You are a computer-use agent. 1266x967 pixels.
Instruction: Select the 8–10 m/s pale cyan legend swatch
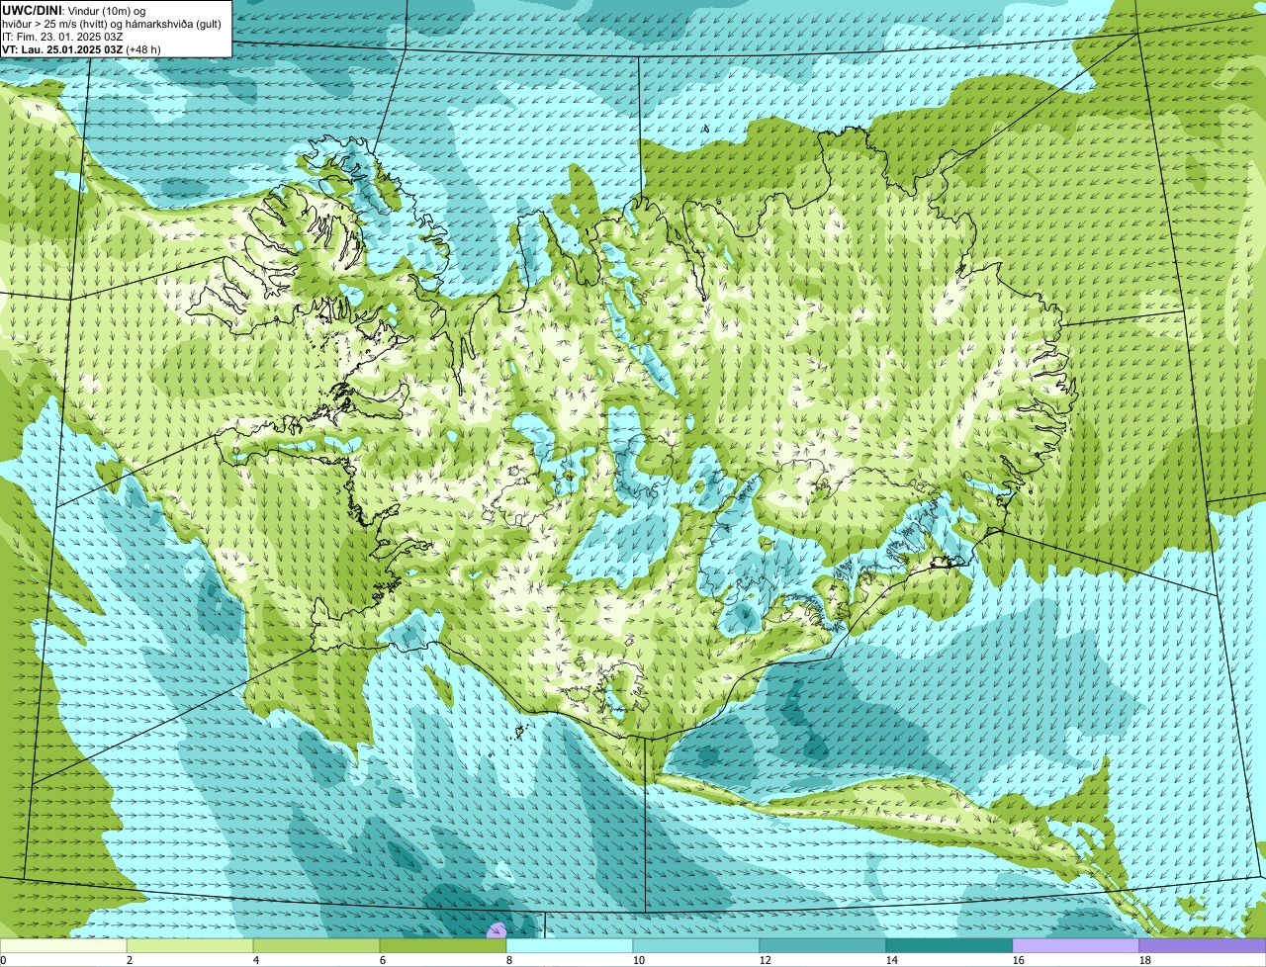(x=570, y=946)
